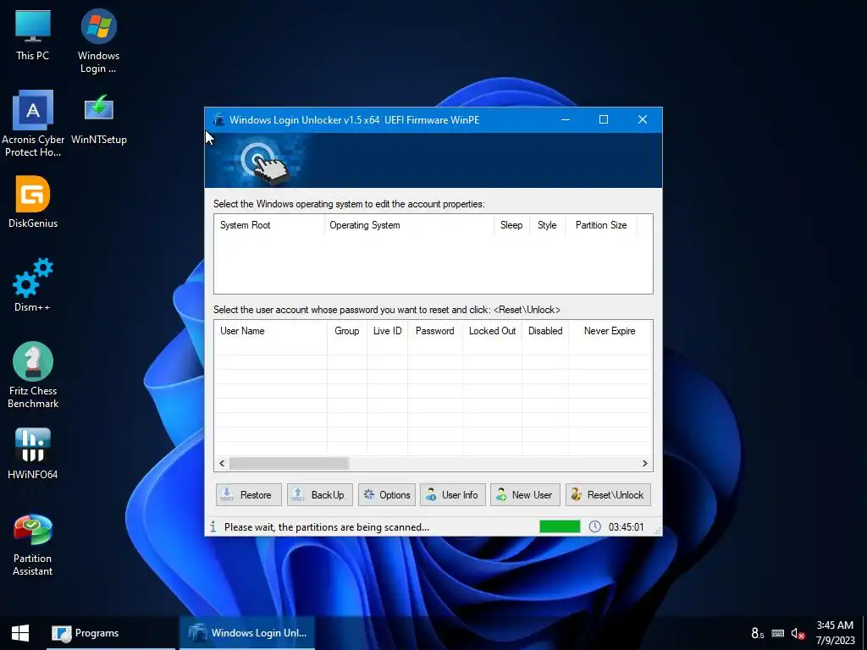Click the User Info button

point(453,494)
